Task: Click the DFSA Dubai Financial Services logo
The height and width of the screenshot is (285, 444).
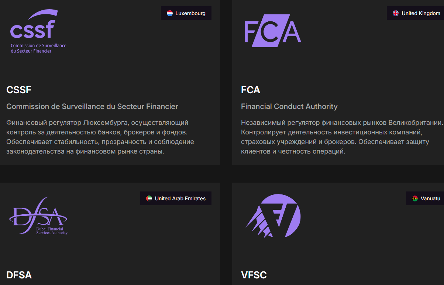Action: (x=38, y=217)
